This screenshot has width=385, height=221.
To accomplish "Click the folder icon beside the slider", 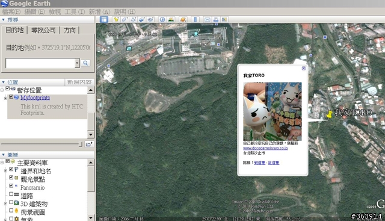I will coord(89,145).
